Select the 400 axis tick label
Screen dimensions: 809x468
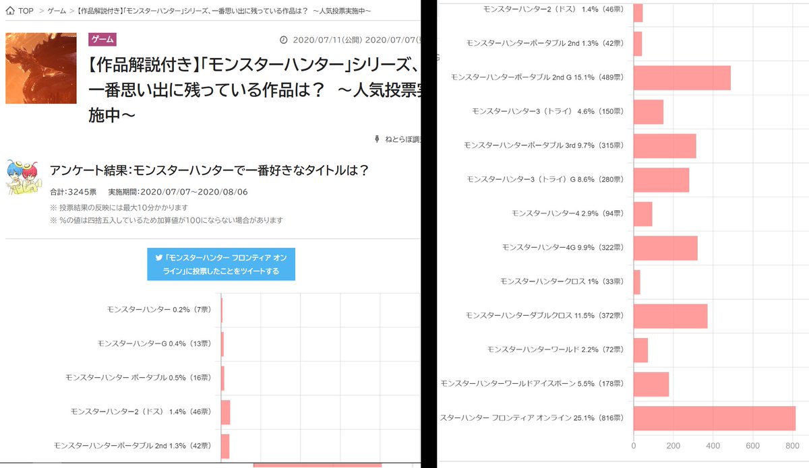tap(713, 445)
